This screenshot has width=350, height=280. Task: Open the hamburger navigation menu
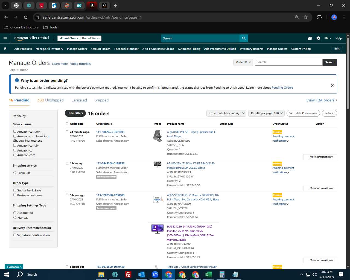coord(5,38)
